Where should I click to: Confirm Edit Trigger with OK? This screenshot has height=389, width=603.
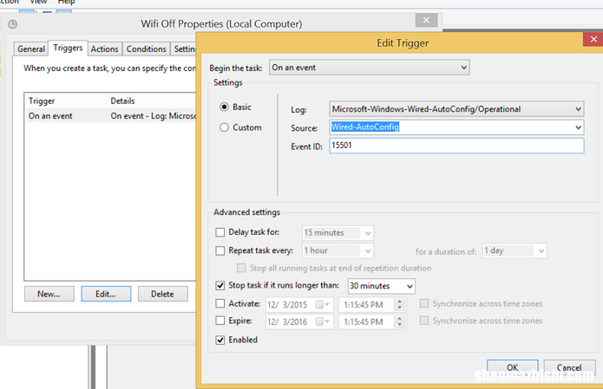coord(512,367)
